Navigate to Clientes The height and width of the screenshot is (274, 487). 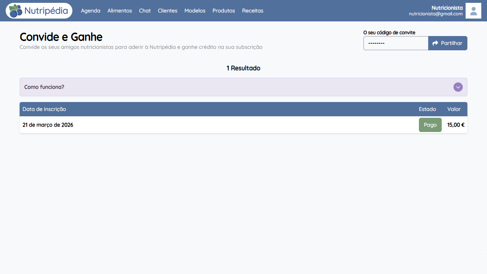(x=168, y=11)
